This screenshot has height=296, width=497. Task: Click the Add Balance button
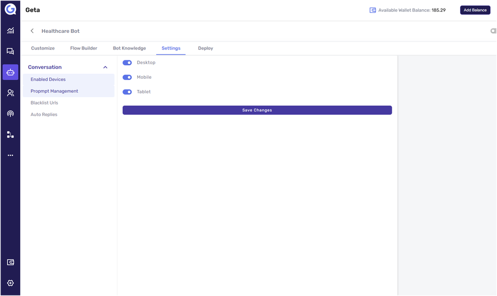pyautogui.click(x=475, y=10)
